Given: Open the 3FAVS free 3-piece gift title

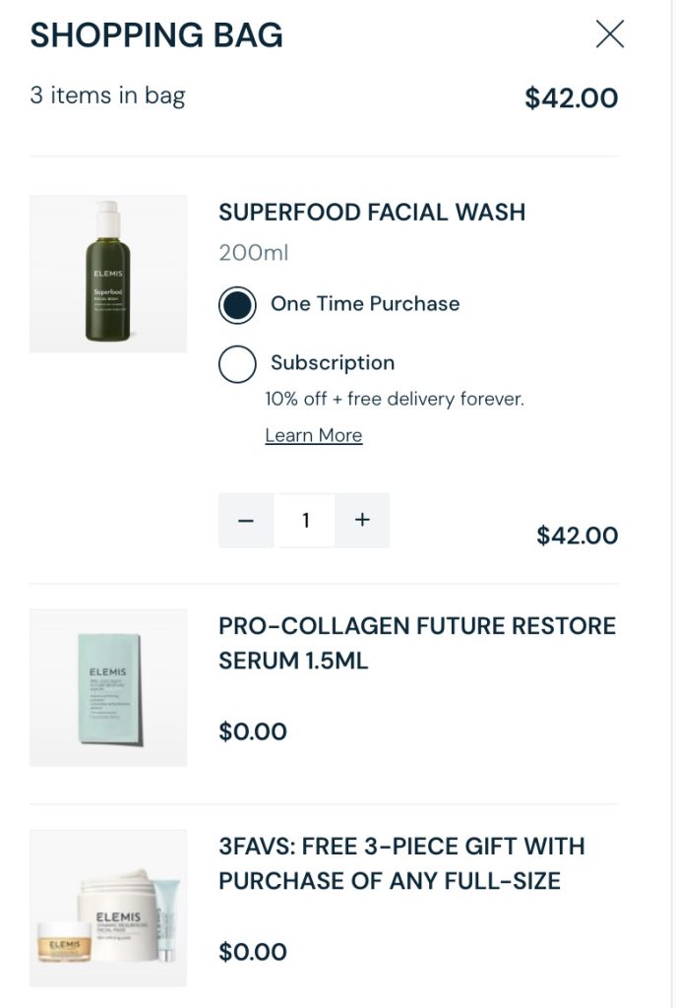Looking at the screenshot, I should (401, 863).
